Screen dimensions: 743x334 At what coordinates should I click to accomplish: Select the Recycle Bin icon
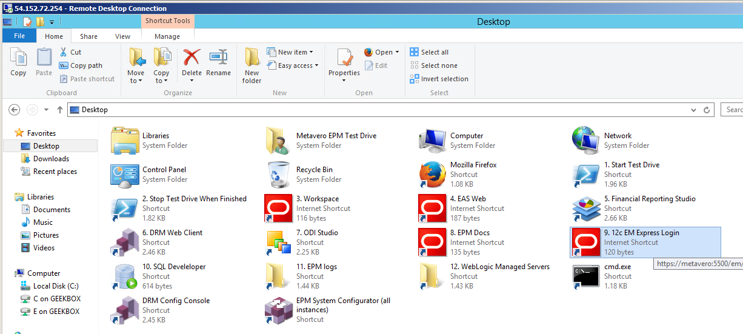[279, 175]
